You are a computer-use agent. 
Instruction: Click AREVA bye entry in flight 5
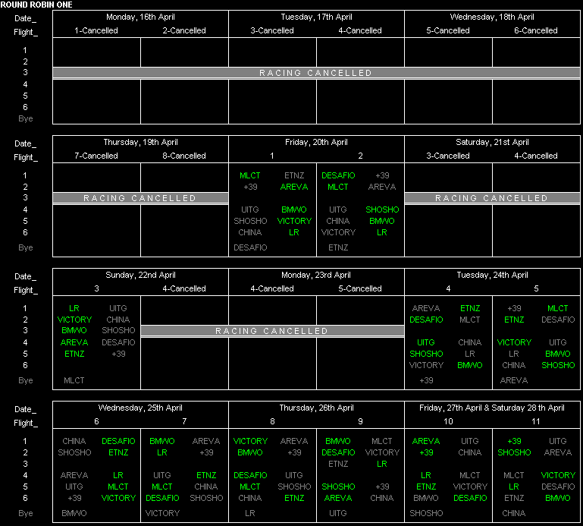point(514,380)
